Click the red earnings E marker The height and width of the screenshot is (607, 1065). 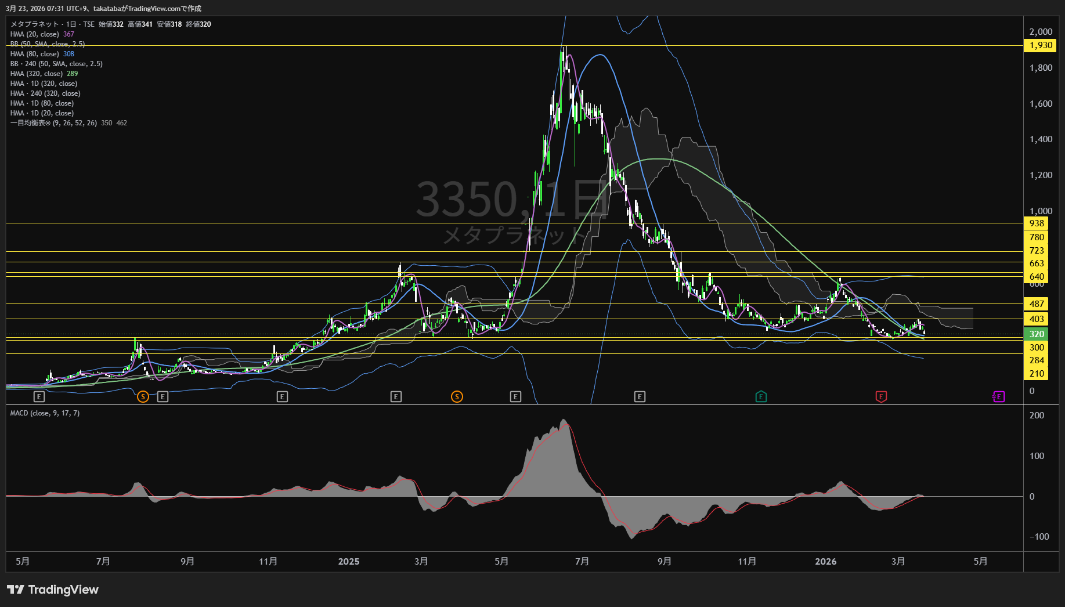(x=881, y=397)
